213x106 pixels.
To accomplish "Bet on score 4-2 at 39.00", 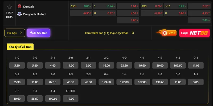I will [x=160, y=65].
